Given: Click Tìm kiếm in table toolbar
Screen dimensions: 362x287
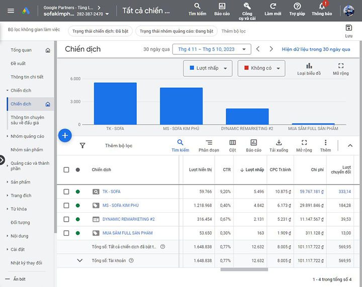Looking at the screenshot, I should click(180, 146).
